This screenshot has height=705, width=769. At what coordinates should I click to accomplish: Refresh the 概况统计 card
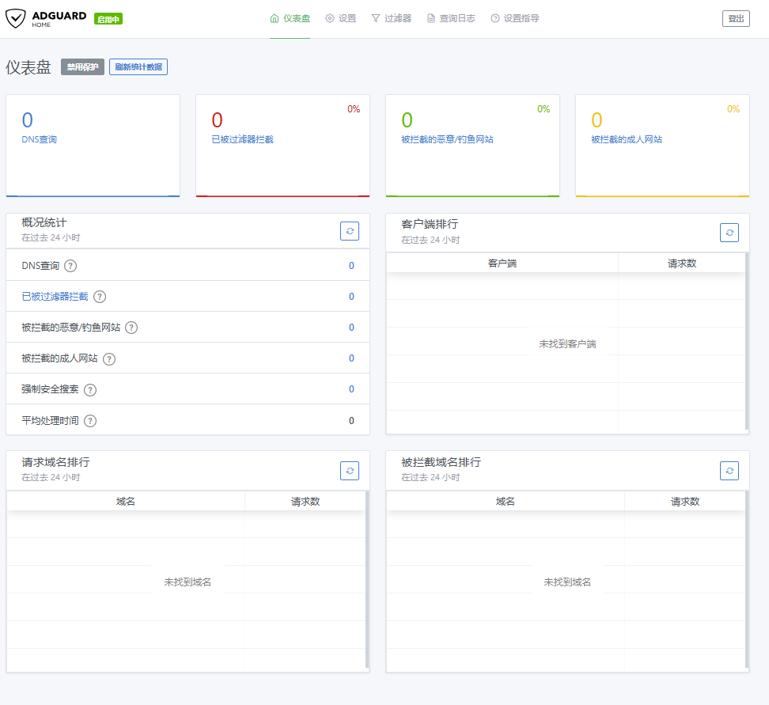click(x=350, y=231)
